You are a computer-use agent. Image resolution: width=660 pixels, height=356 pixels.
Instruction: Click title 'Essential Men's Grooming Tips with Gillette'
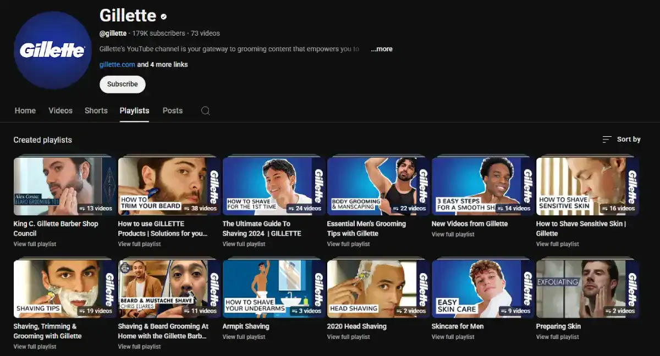tap(366, 229)
